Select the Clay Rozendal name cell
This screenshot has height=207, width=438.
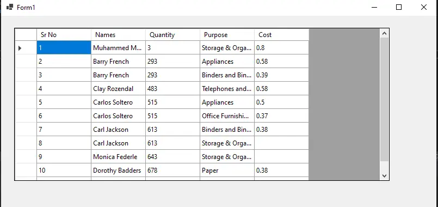[x=118, y=89]
